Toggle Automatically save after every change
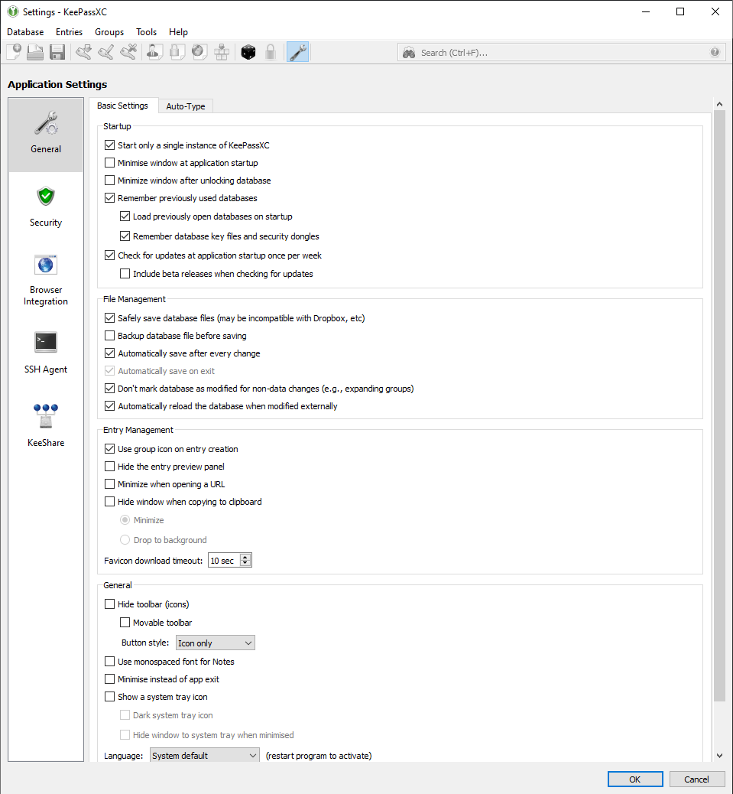The width and height of the screenshot is (733, 794). pyautogui.click(x=110, y=353)
